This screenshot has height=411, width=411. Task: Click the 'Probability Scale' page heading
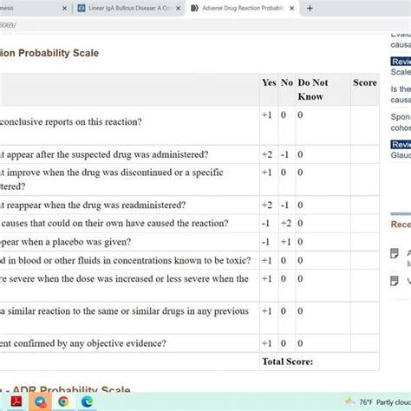[x=49, y=53]
